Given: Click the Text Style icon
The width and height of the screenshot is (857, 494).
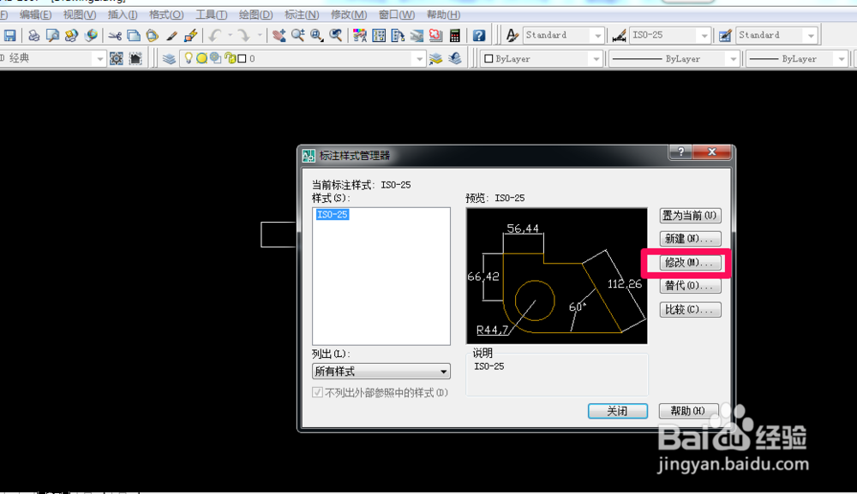Looking at the screenshot, I should coord(512,36).
